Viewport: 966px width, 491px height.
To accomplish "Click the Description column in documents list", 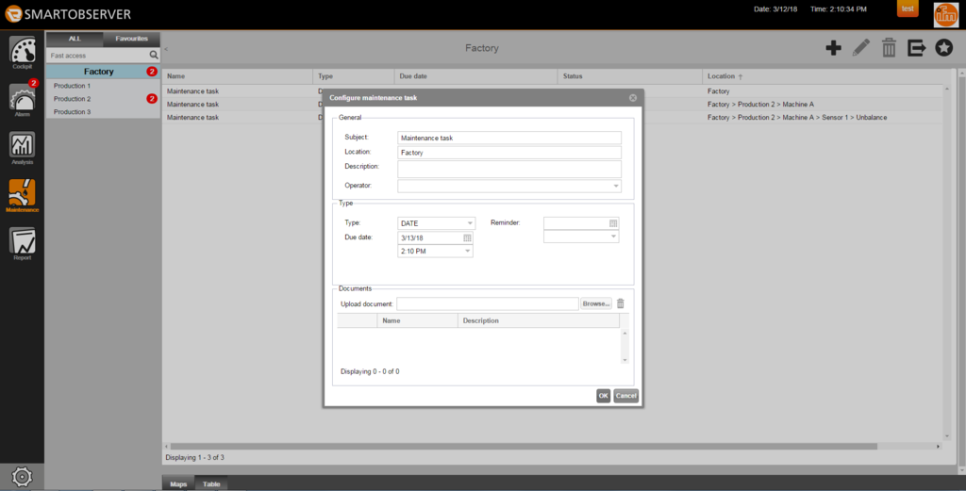I will [x=539, y=320].
